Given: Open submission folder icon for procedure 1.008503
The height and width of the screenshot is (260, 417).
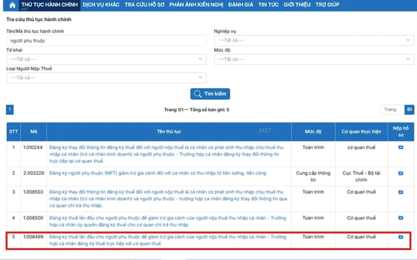Looking at the screenshot, I should coord(400,192).
